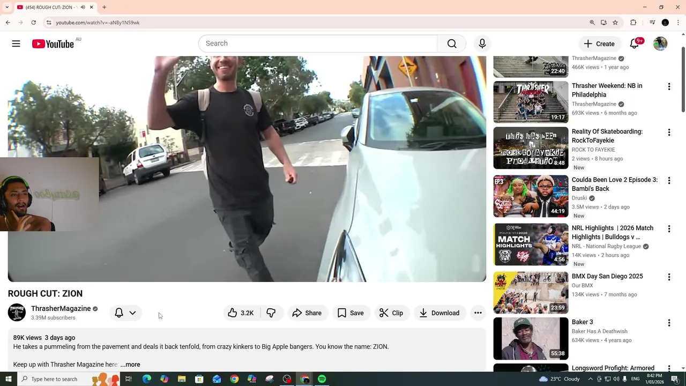Toggle subscription notification bell for ThrasherMagazine
Viewport: 686px width, 386px height.
(x=119, y=313)
